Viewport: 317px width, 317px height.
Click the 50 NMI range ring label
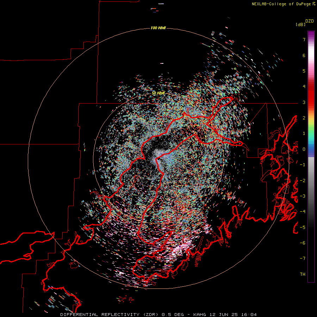[158, 93]
